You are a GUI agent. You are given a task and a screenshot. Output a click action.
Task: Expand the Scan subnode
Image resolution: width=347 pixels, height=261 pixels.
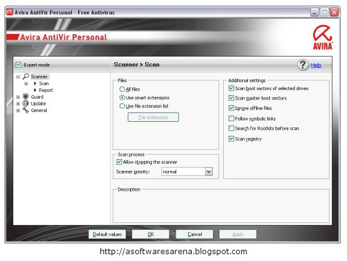(26, 83)
